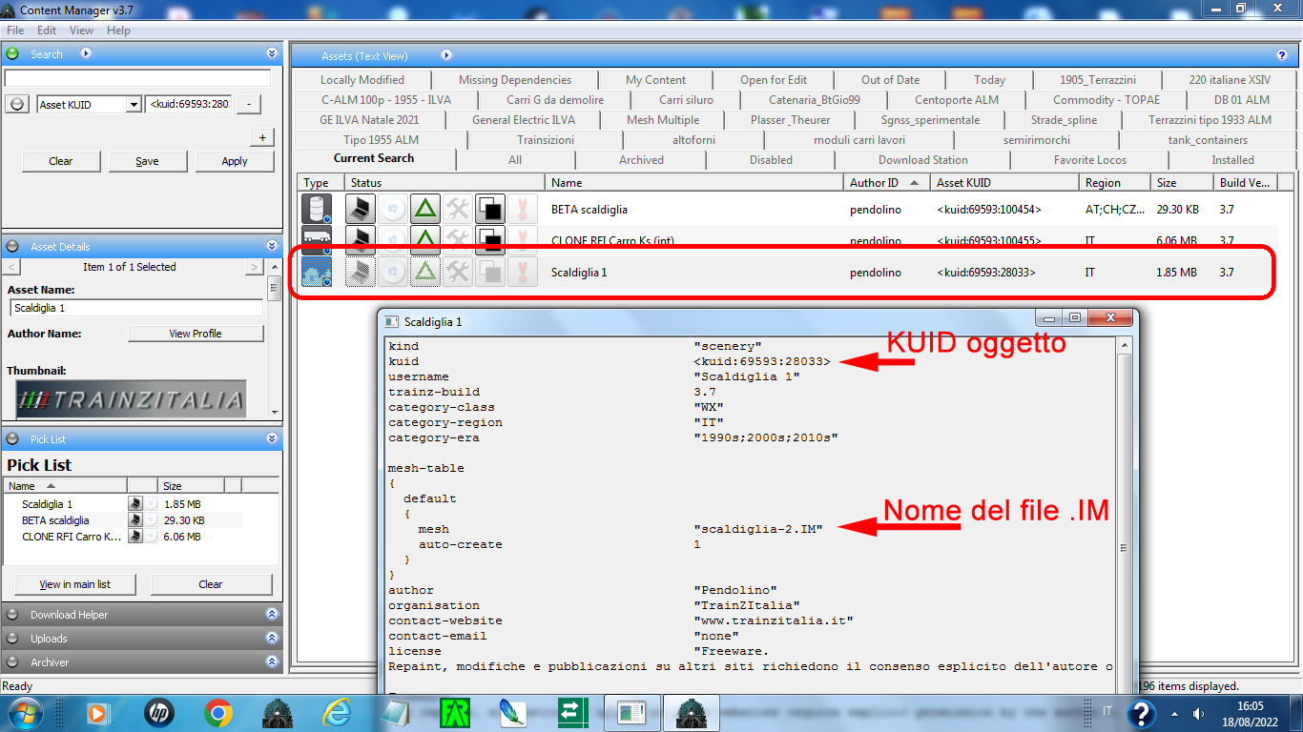Switch to the Missing Dependencies tab
This screenshot has width=1303, height=732.
(515, 80)
